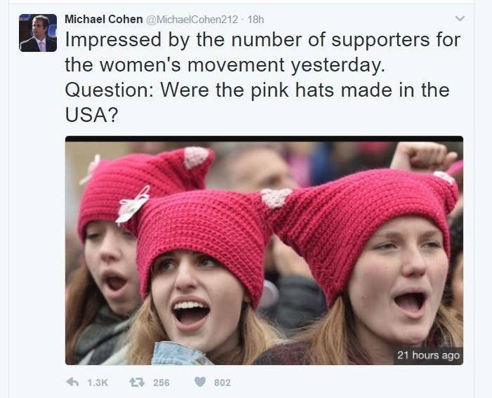This screenshot has width=492, height=398.
Task: Click the black bar atop the photo
Action: pos(264,139)
